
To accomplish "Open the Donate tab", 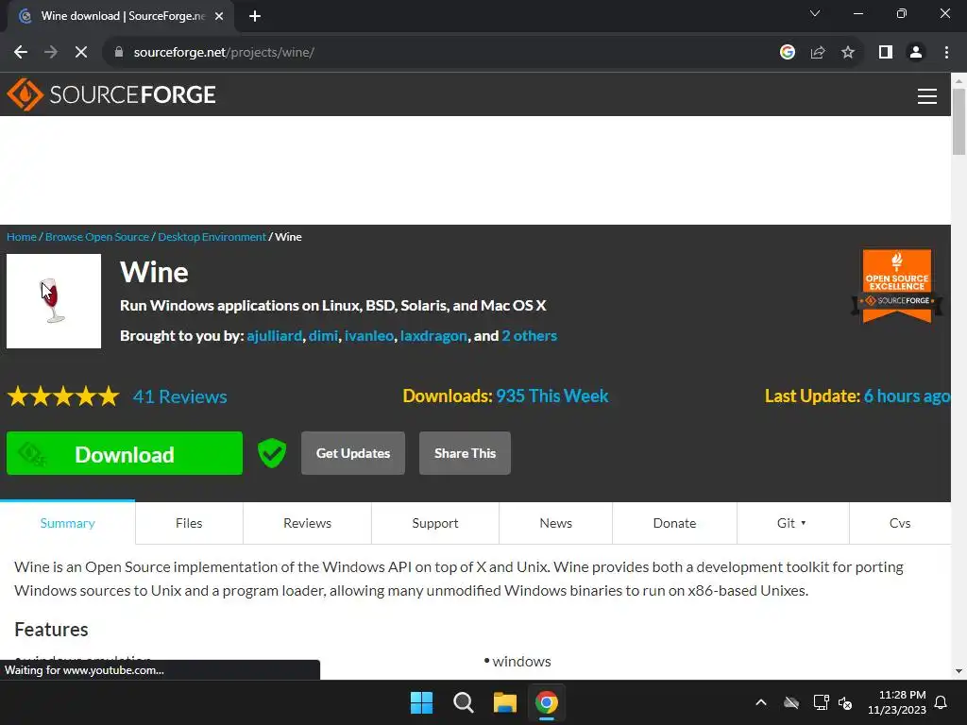I will (674, 523).
